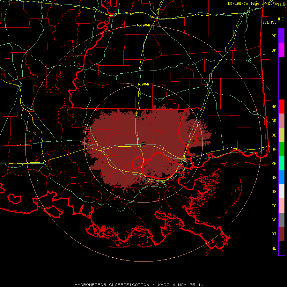The image size is (287, 287).
Task: Click the "DS" legend label
Action: 274,192
